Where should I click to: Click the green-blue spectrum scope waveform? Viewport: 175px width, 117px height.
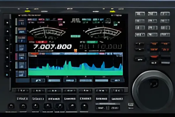[76, 68]
